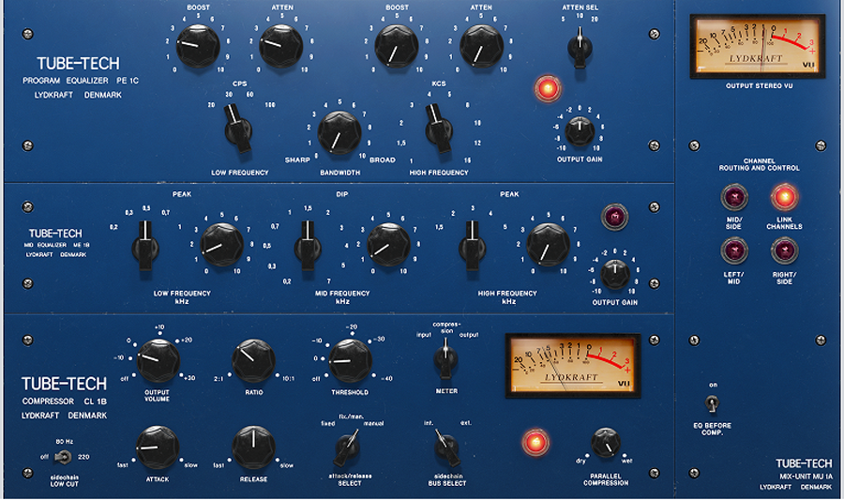Click the Atten Sel selector switch
The image size is (844, 500).
pyautogui.click(x=580, y=48)
